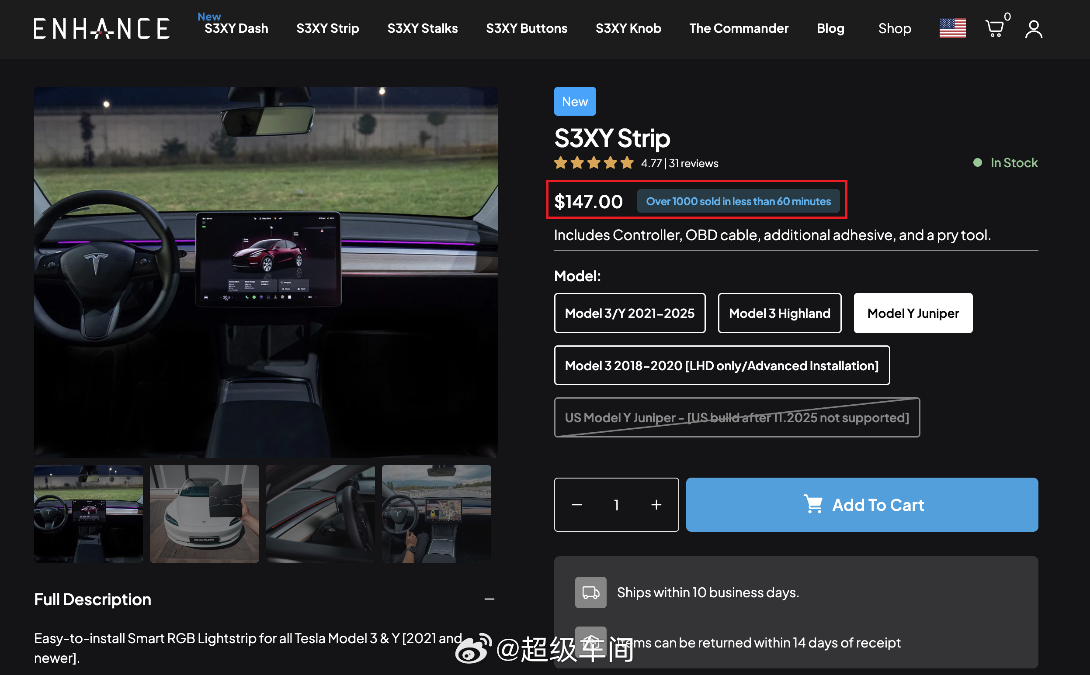The image size is (1090, 675).
Task: Select the Model 3/Y 2021-2025 option
Action: click(x=629, y=313)
